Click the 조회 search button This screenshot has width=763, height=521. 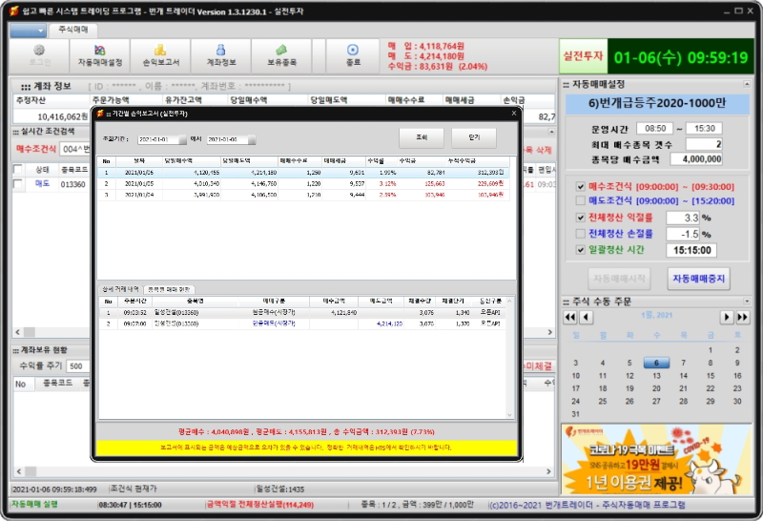(421, 137)
